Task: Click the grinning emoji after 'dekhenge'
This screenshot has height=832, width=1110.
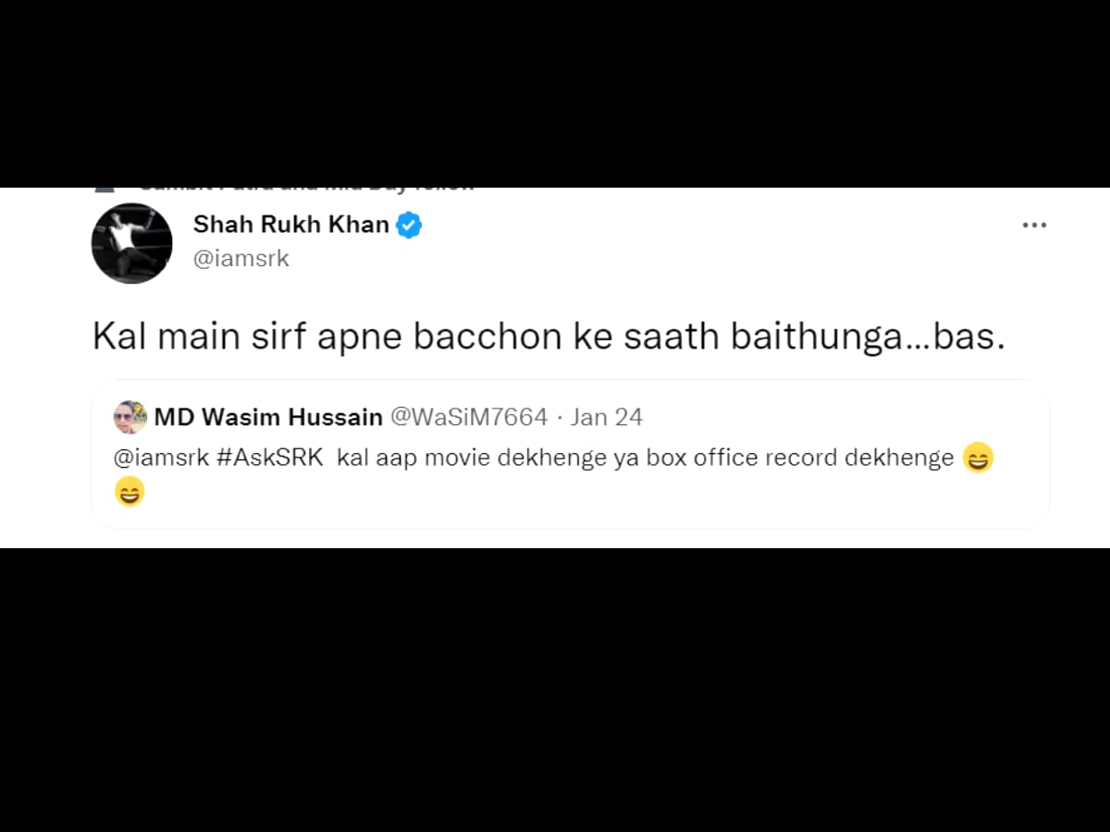Action: click(x=978, y=458)
